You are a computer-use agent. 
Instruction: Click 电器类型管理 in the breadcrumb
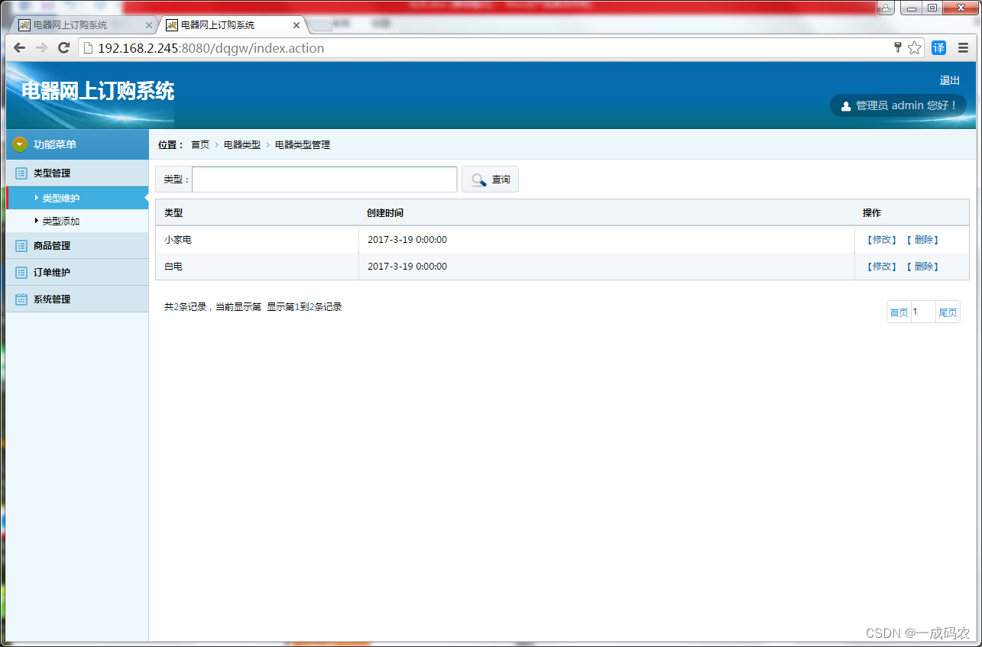pos(303,144)
